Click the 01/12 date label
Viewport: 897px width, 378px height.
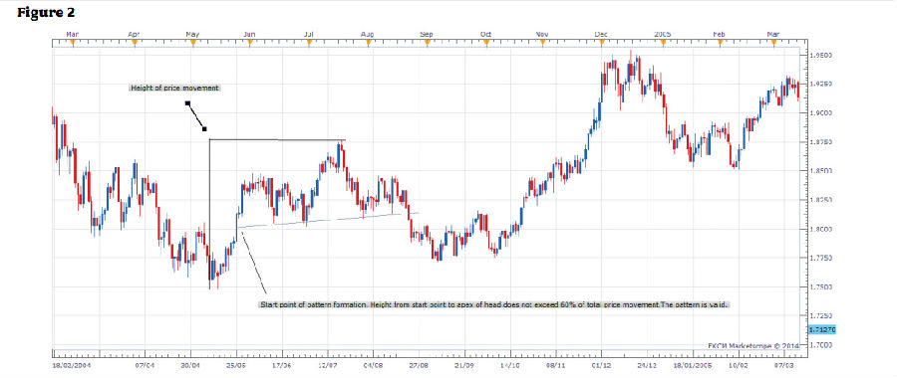pos(601,364)
